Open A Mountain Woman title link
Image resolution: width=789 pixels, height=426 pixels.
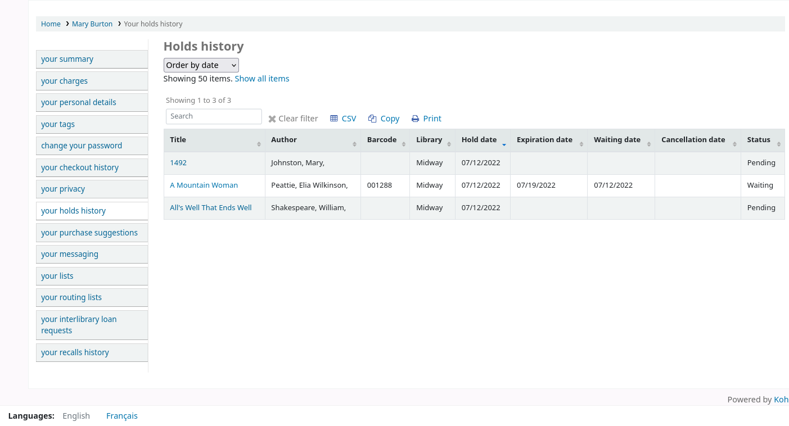click(x=204, y=185)
